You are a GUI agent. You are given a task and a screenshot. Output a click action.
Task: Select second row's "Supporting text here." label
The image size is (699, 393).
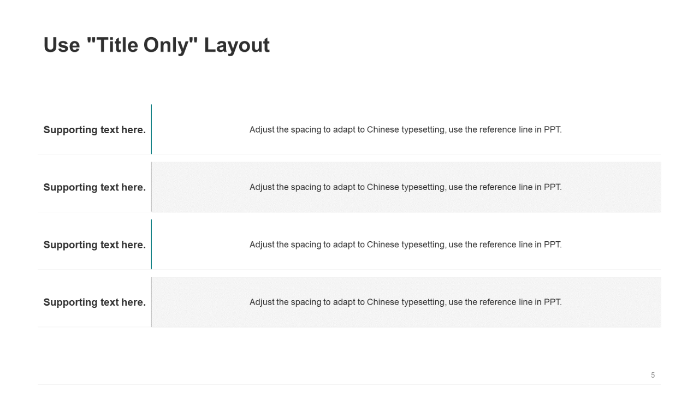94,187
